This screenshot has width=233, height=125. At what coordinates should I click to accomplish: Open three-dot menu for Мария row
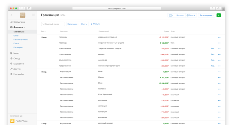pyautogui.click(x=219, y=78)
